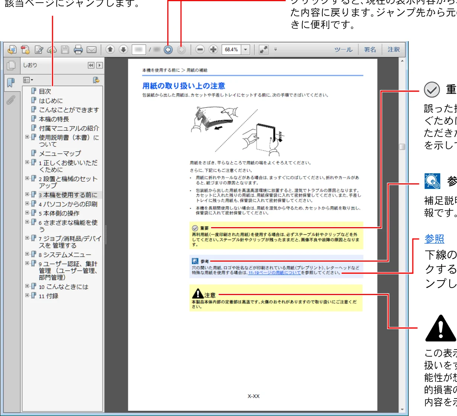Click the new bookmark icon in the panel
This screenshot has height=416, width=457.
point(96,80)
